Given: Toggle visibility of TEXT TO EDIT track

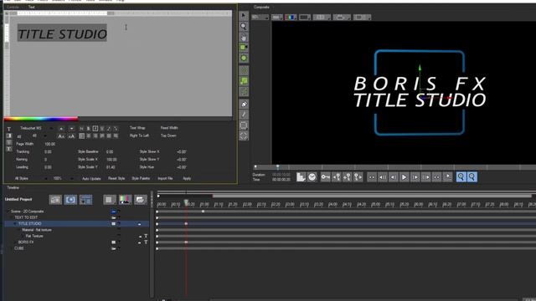Looking at the screenshot, I should 114,217.
